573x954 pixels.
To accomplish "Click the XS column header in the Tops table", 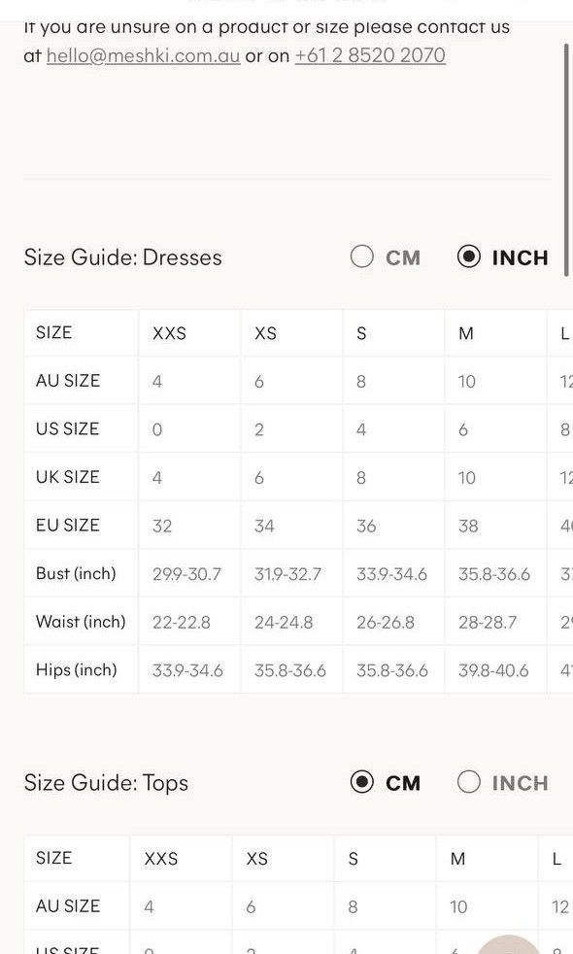I will click(256, 859).
